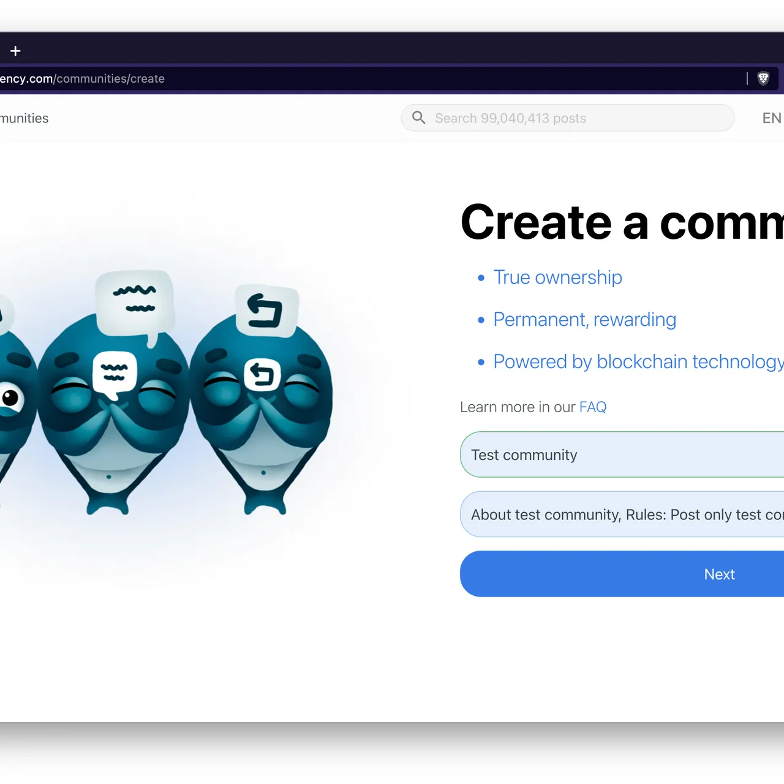Click the magnifying glass search icon
This screenshot has height=784, width=784.
(x=418, y=118)
